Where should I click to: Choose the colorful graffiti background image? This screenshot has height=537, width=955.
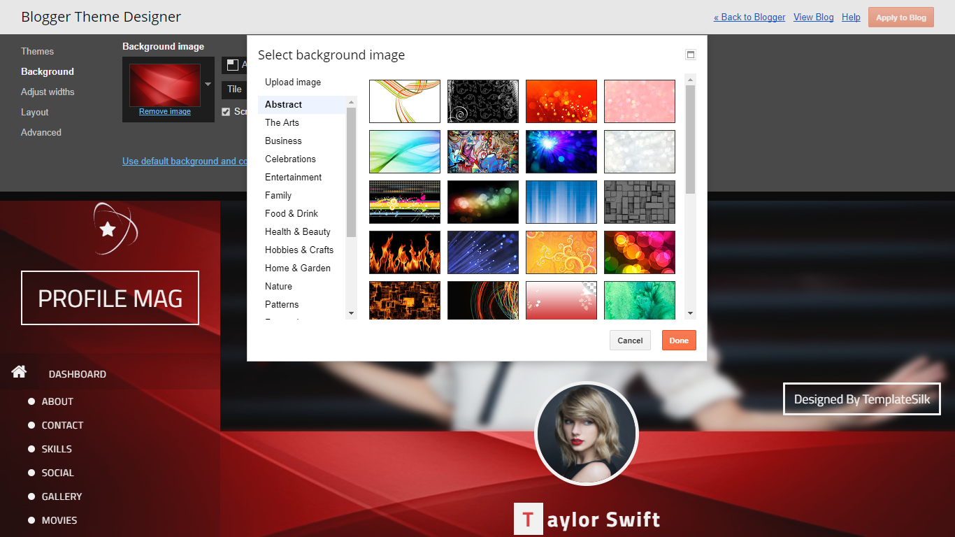tap(483, 152)
